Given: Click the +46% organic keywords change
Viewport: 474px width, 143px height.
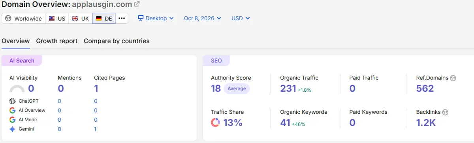Looking at the screenshot, I should 299,124.
